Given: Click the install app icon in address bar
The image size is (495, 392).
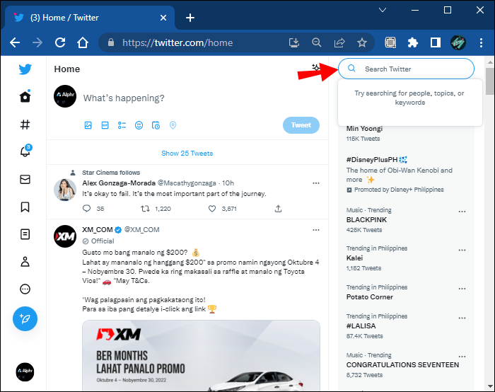Looking at the screenshot, I should click(x=294, y=42).
